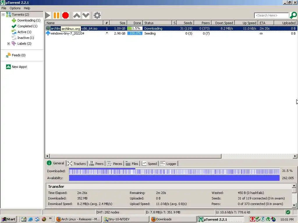Switch to the Trackers tab
Image resolution: width=298 pixels, height=223 pixels.
tap(77, 164)
